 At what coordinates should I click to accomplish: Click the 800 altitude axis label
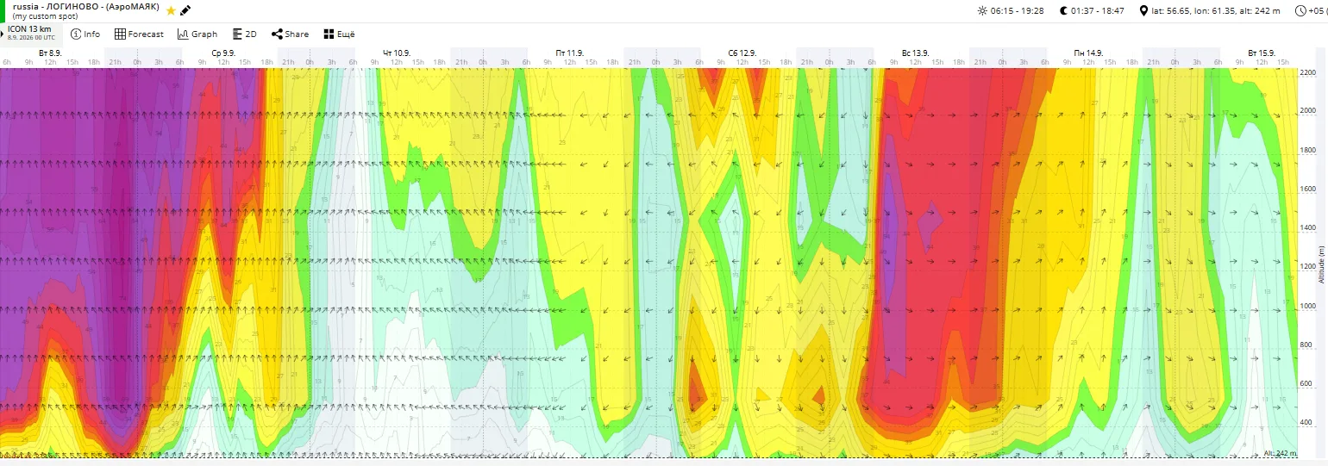click(1306, 345)
